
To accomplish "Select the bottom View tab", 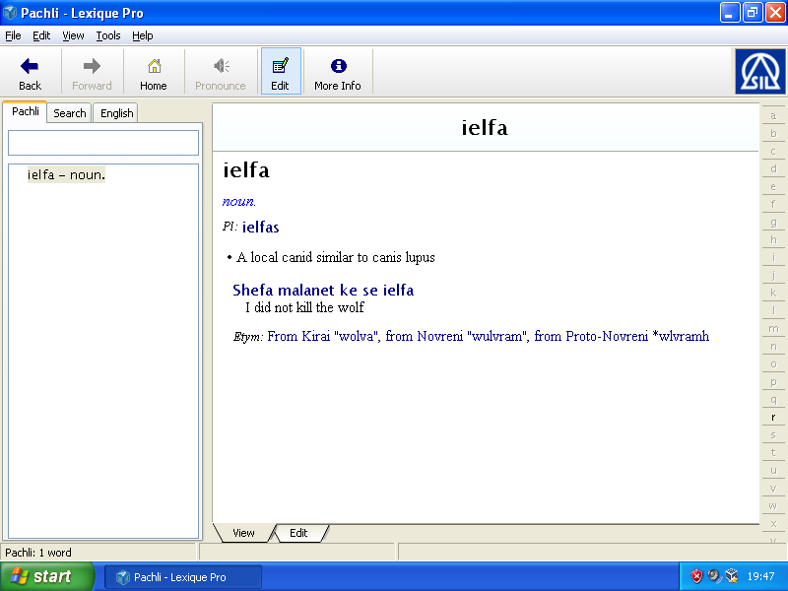I will pyautogui.click(x=243, y=533).
